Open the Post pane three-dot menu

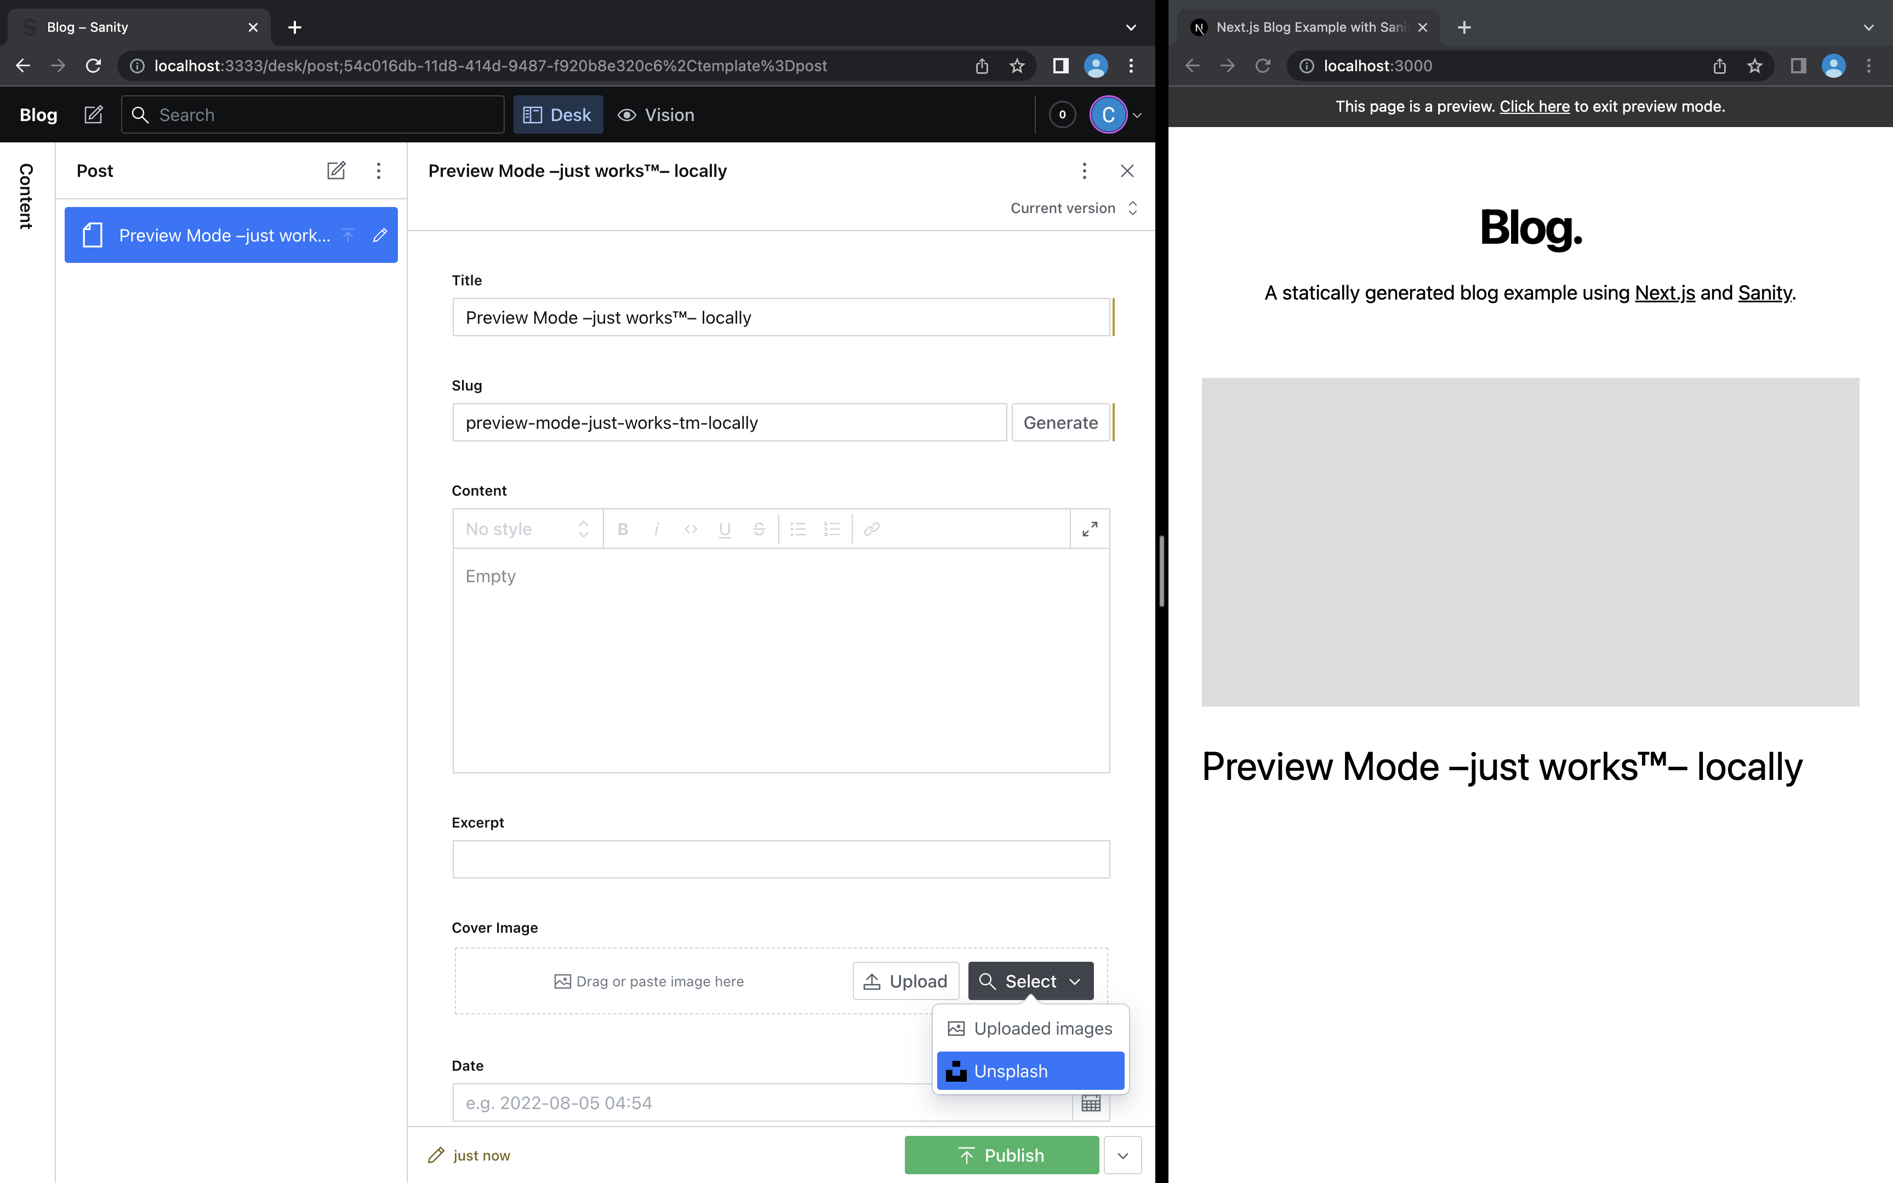[x=378, y=170]
